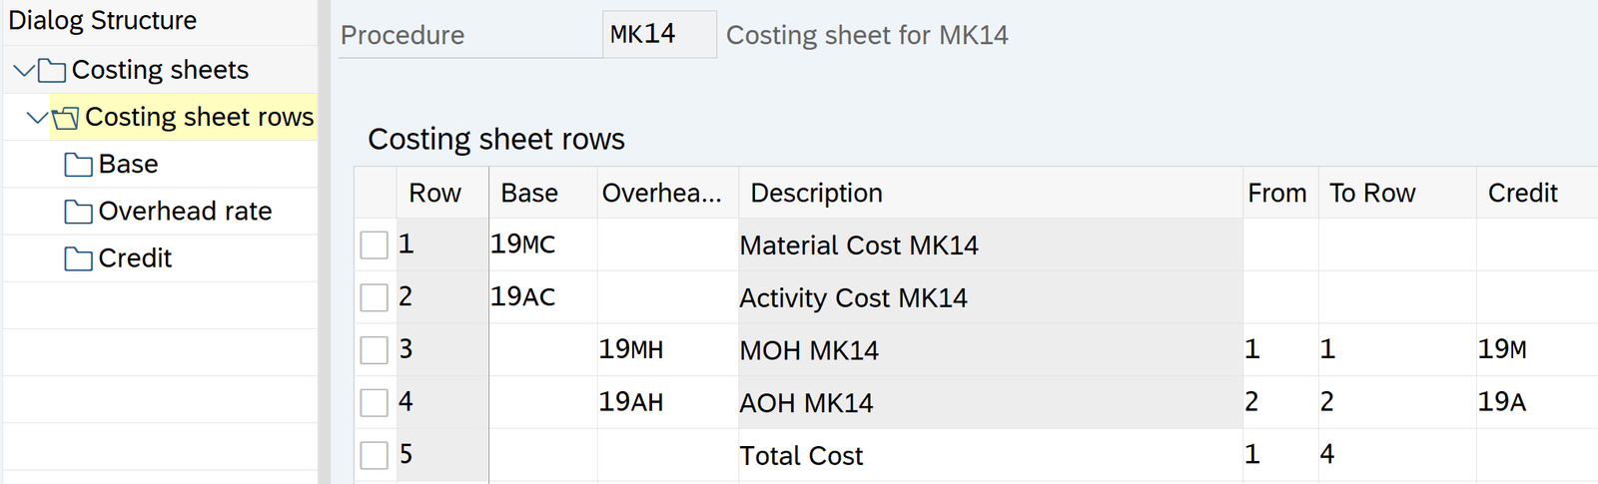The width and height of the screenshot is (1598, 484).
Task: Click the 19AH overhead rate cell
Action: pyautogui.click(x=631, y=402)
